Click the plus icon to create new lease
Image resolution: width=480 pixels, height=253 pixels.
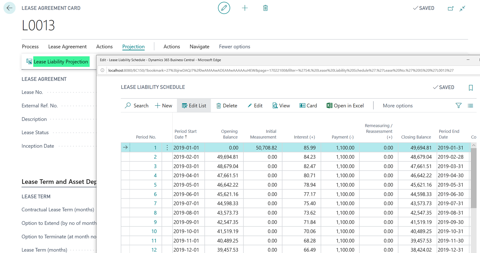245,8
